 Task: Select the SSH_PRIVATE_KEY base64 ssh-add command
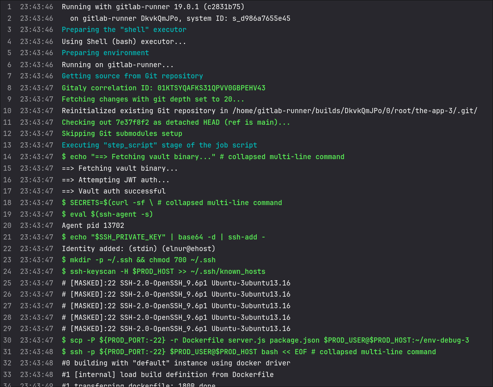pos(164,237)
